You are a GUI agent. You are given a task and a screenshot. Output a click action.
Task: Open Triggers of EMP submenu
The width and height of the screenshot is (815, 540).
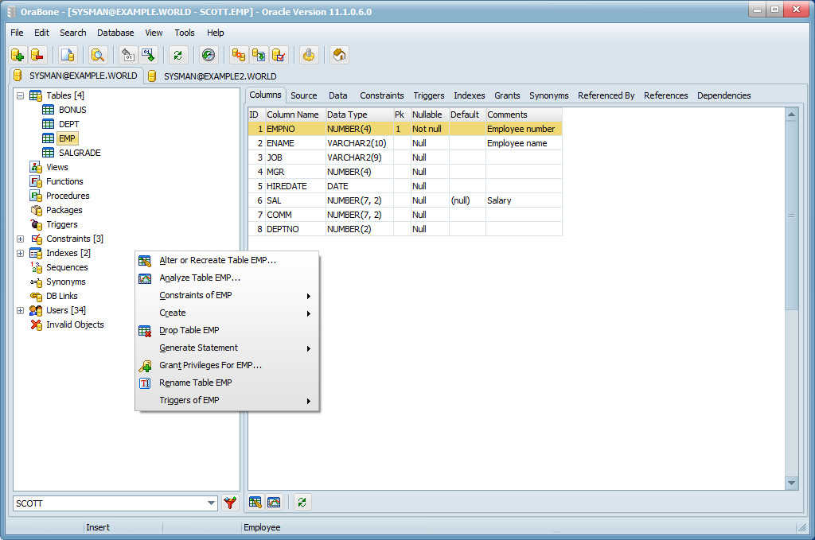pyautogui.click(x=227, y=400)
